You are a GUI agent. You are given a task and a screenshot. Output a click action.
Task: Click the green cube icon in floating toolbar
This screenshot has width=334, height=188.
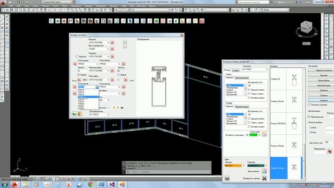point(157,21)
